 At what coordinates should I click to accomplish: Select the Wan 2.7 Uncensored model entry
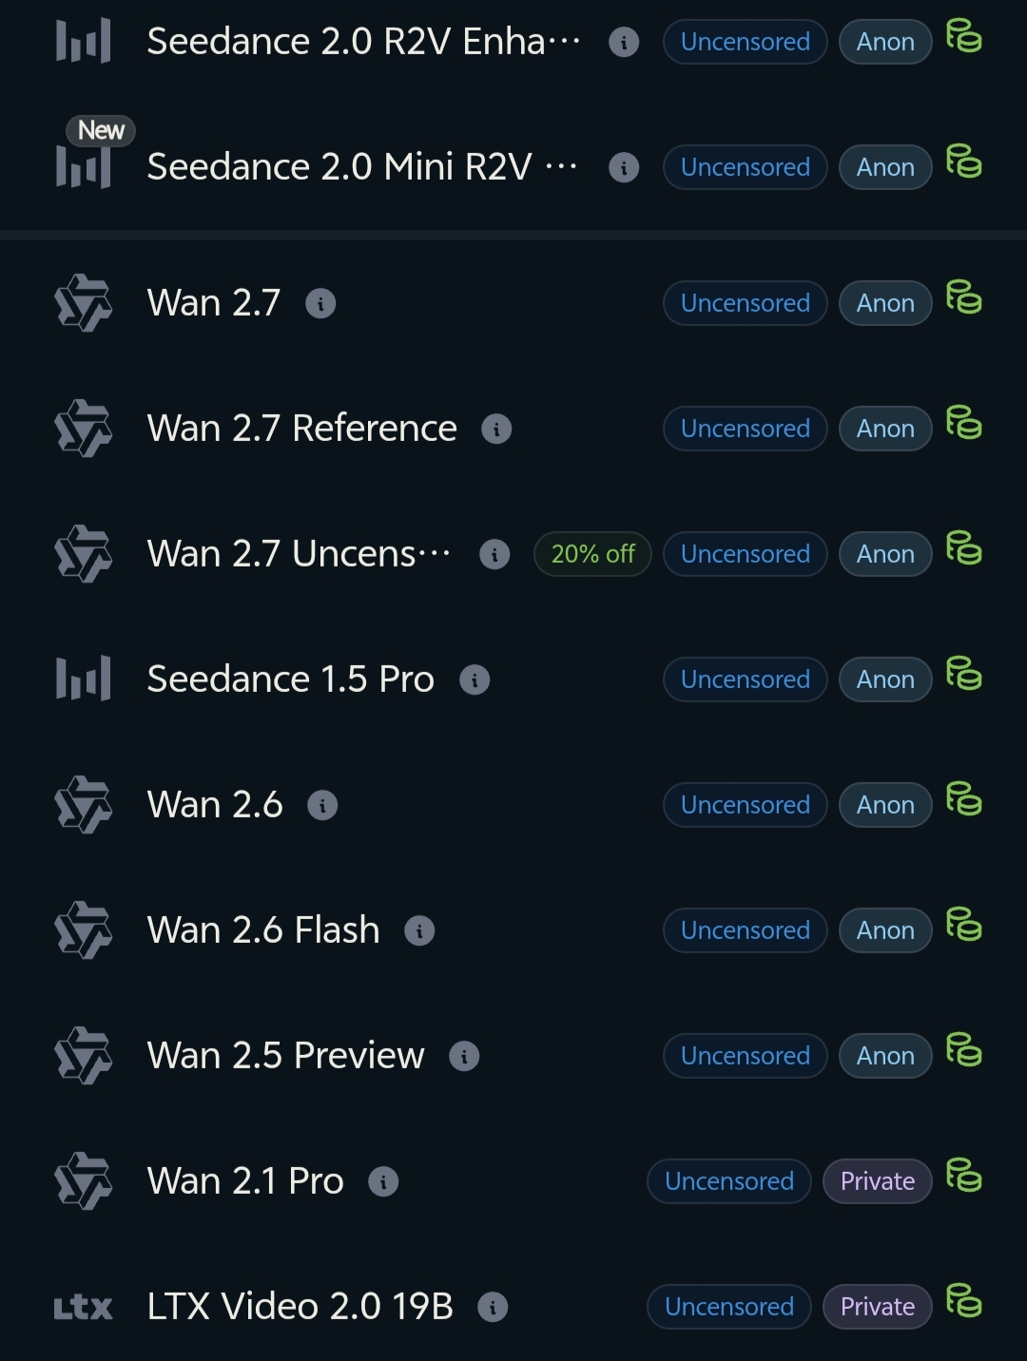[x=513, y=554]
